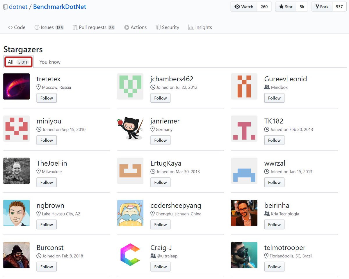Follow Craig-J

[161, 267]
